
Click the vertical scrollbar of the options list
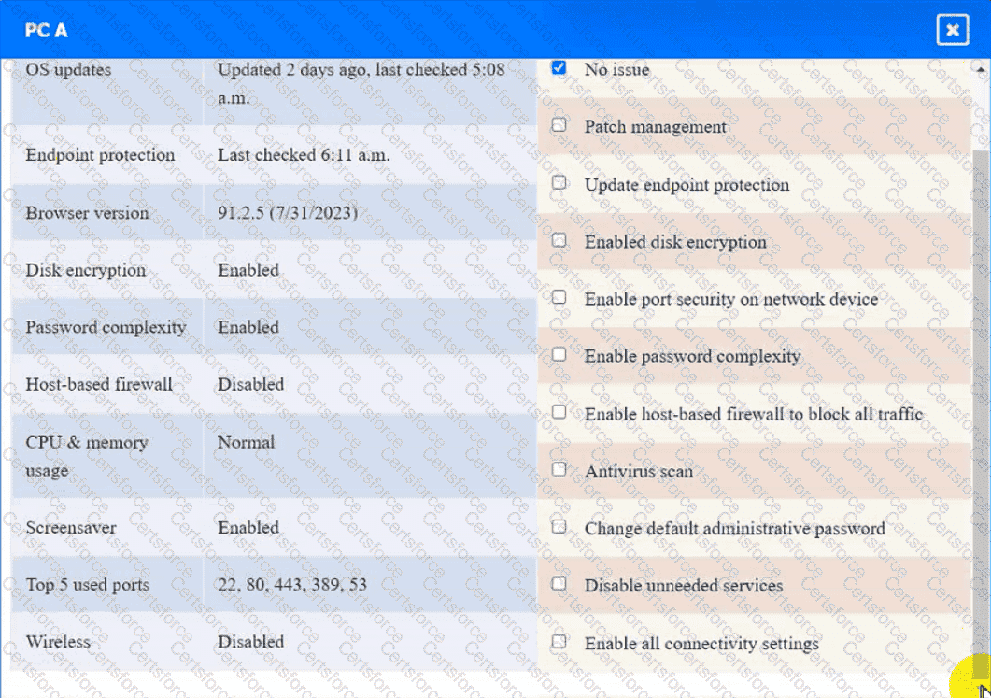(x=979, y=374)
